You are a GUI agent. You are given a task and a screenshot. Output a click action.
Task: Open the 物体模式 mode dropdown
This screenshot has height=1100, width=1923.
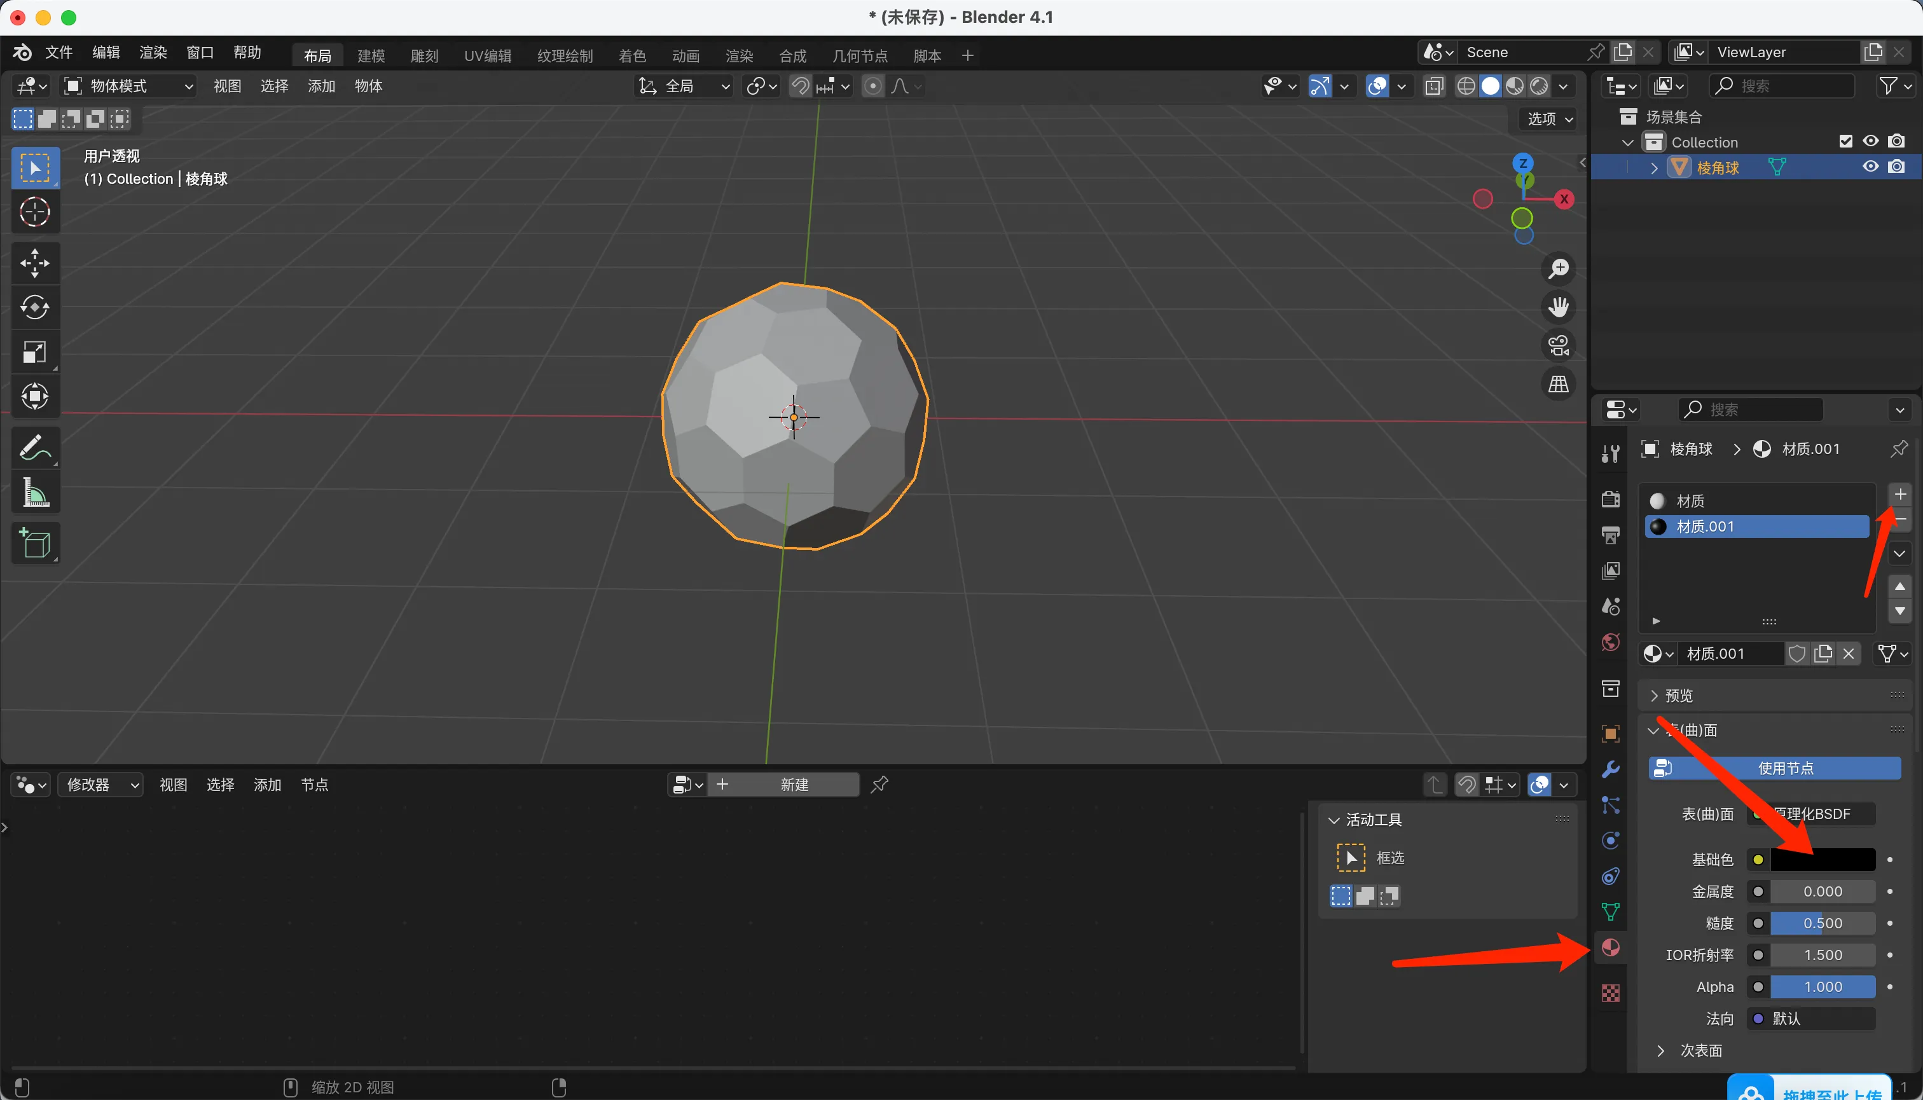[x=128, y=86]
